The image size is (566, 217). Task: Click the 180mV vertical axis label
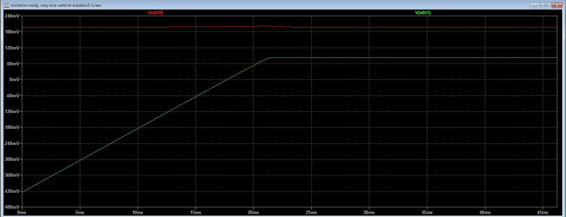click(12, 32)
